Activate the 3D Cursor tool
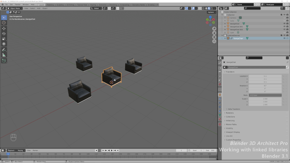 (4, 23)
